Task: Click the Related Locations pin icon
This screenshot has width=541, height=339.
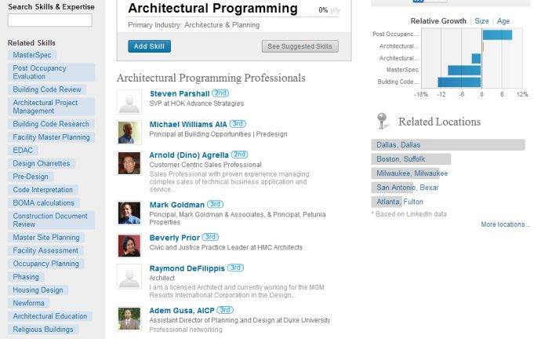Action: pyautogui.click(x=382, y=121)
